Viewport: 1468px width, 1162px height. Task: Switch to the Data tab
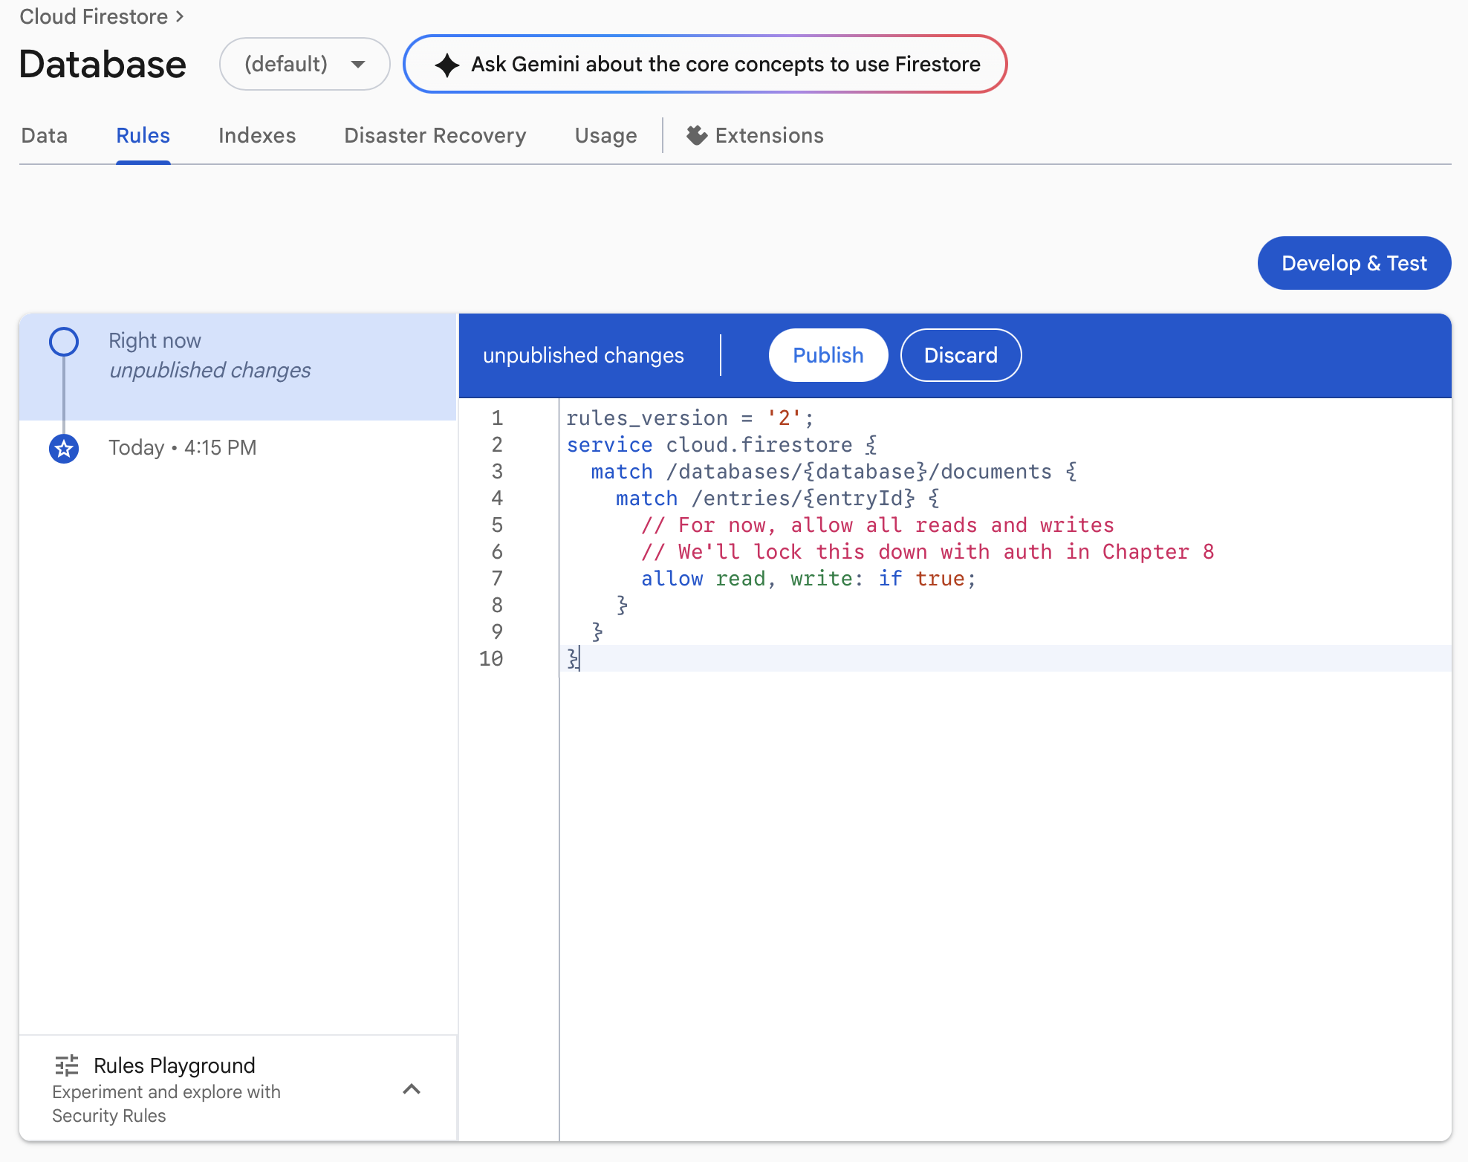point(44,135)
